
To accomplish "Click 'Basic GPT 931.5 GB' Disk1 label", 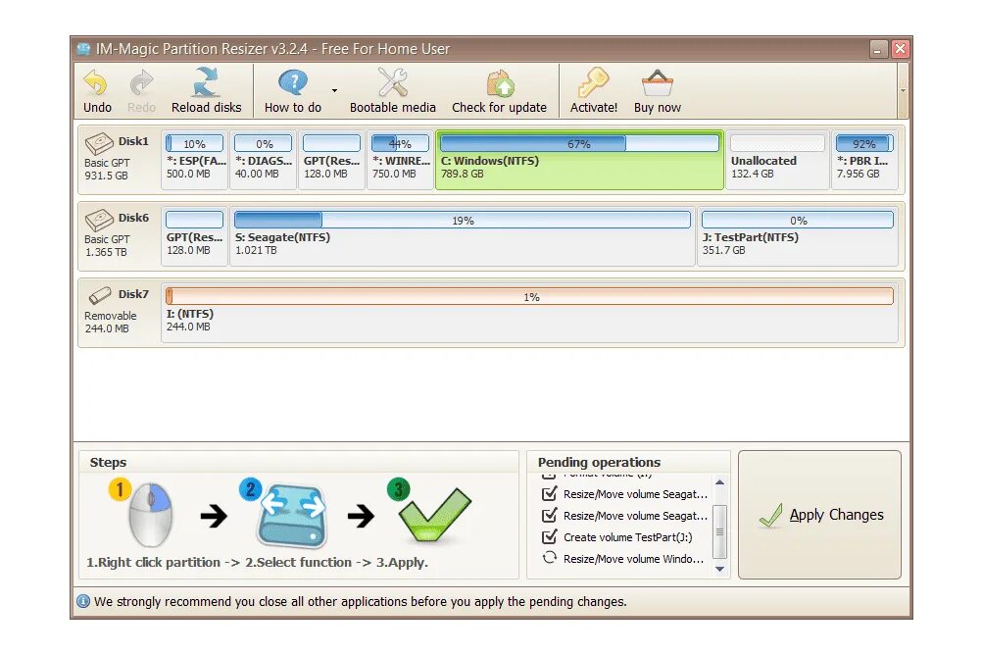I will point(107,170).
